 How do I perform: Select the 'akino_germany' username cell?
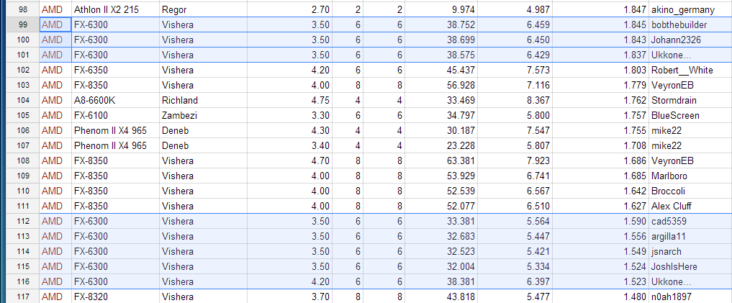tap(690, 9)
